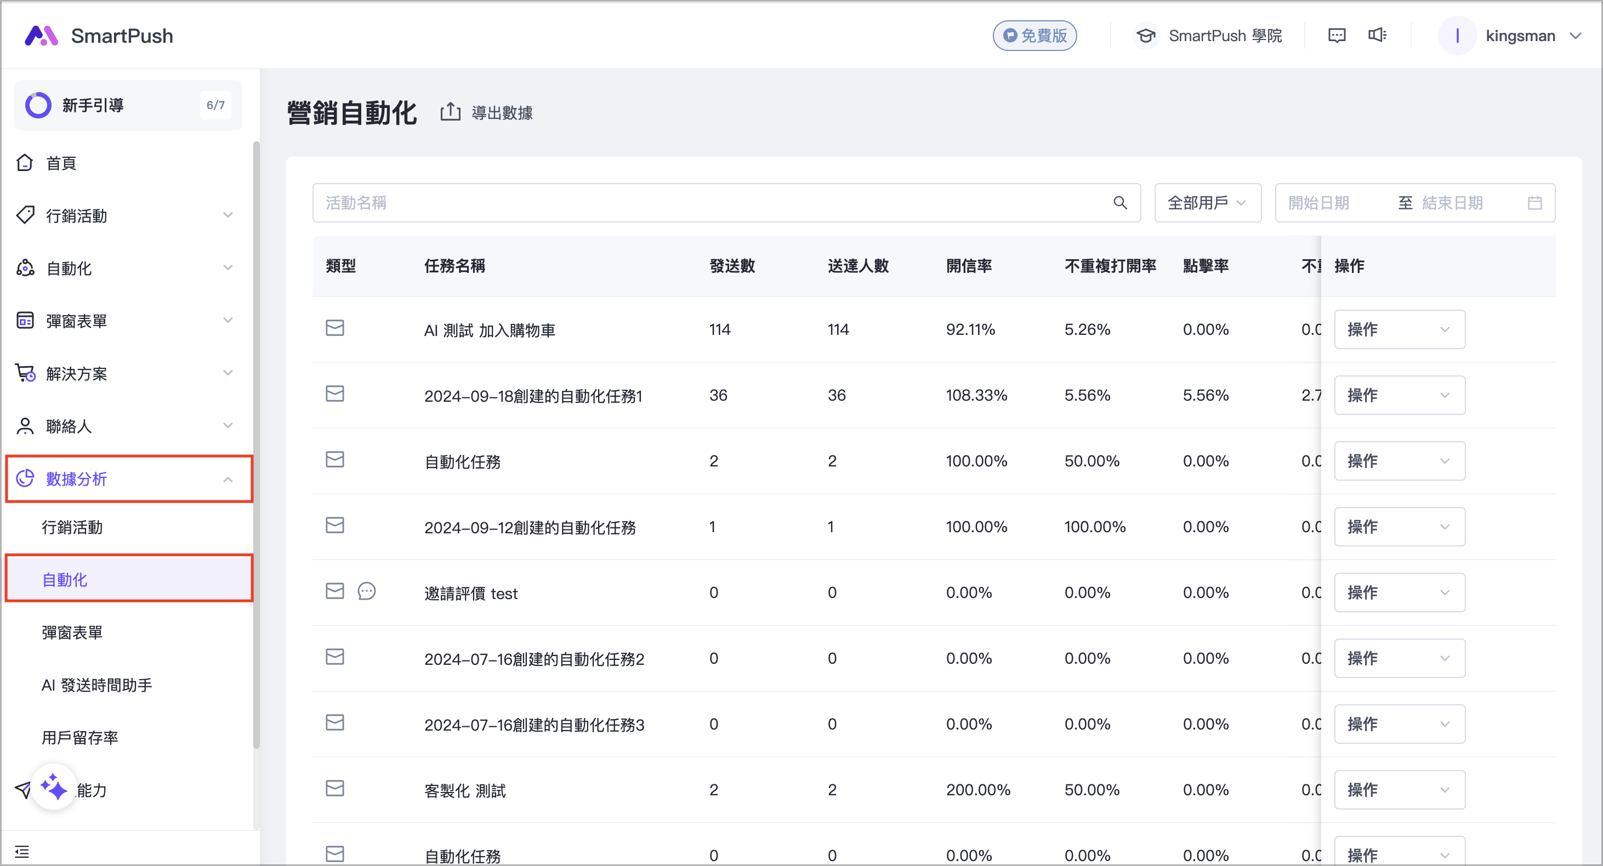Viewport: 1603px width, 866px height.
Task: Click the 108.33% open rate cell
Action: [976, 395]
